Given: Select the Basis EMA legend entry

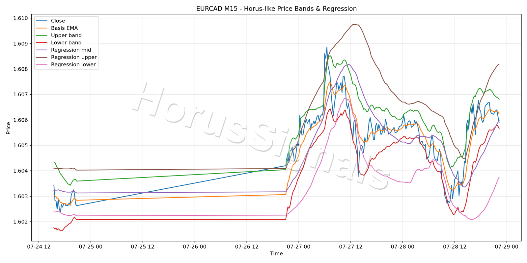Looking at the screenshot, I should pyautogui.click(x=64, y=28).
